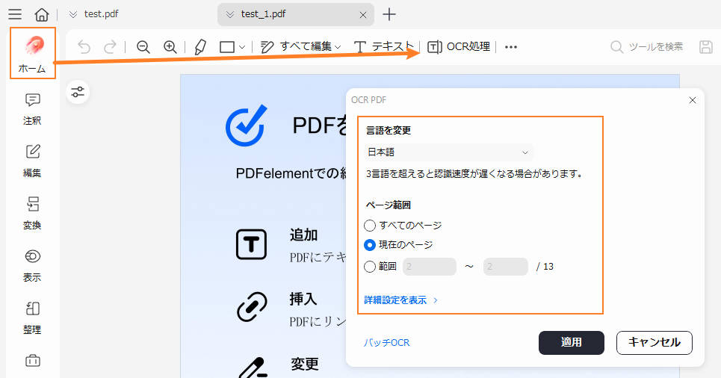Open a new tab with plus
Viewport: 721px width, 378px height.
389,14
